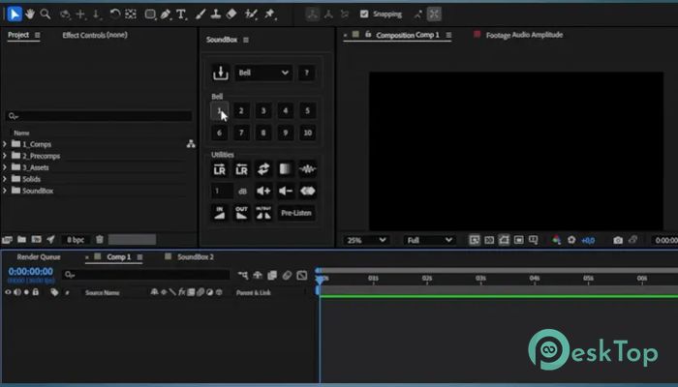Click the timeline current time indicator
The height and width of the screenshot is (387, 678).
point(320,279)
